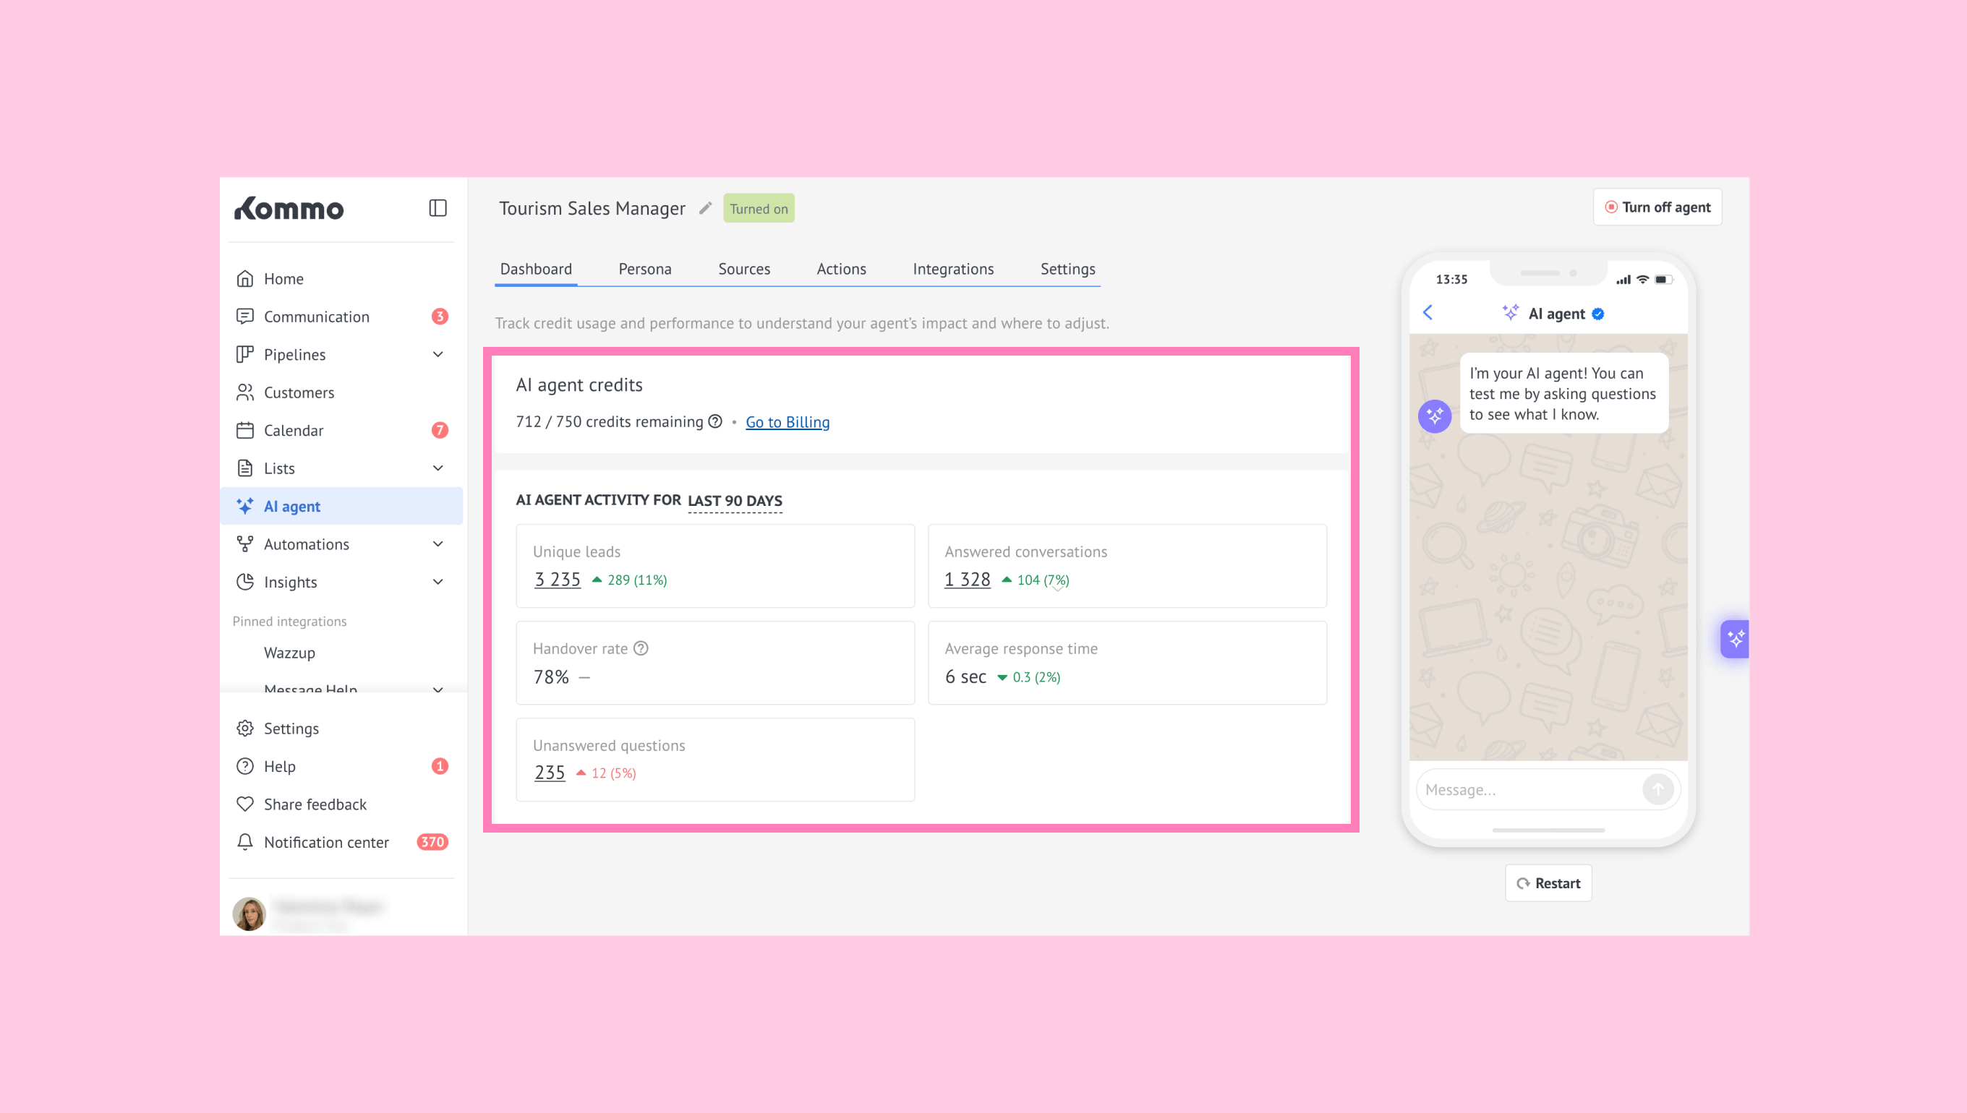Image resolution: width=1967 pixels, height=1113 pixels.
Task: Expand the Automations submenu
Action: [438, 544]
